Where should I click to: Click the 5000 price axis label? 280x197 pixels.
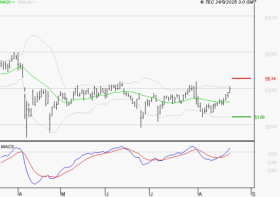pyautogui.click(x=271, y=127)
